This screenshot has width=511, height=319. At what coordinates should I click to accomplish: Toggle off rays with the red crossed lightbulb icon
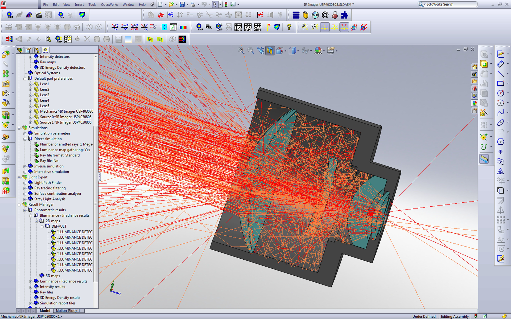(x=305, y=27)
